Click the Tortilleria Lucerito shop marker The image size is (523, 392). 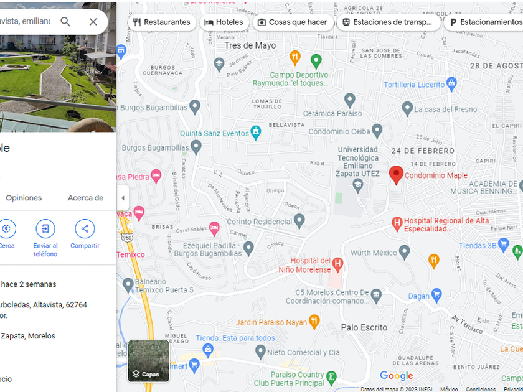[451, 83]
